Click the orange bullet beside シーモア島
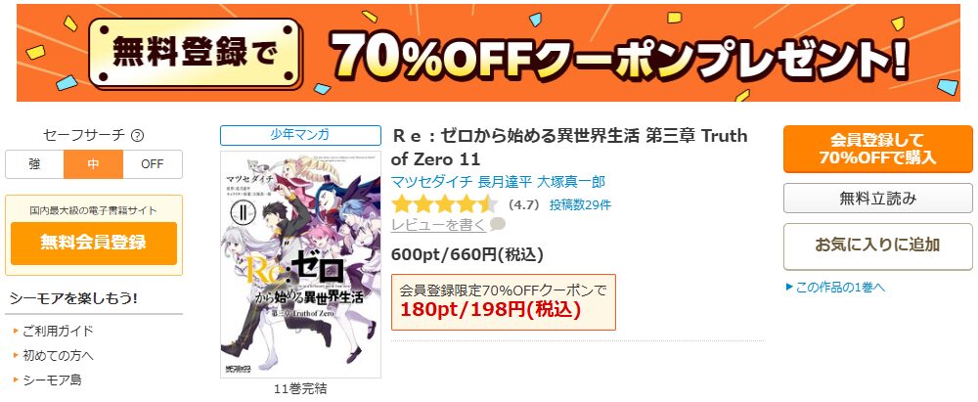This screenshot has height=402, width=978. click(x=17, y=380)
